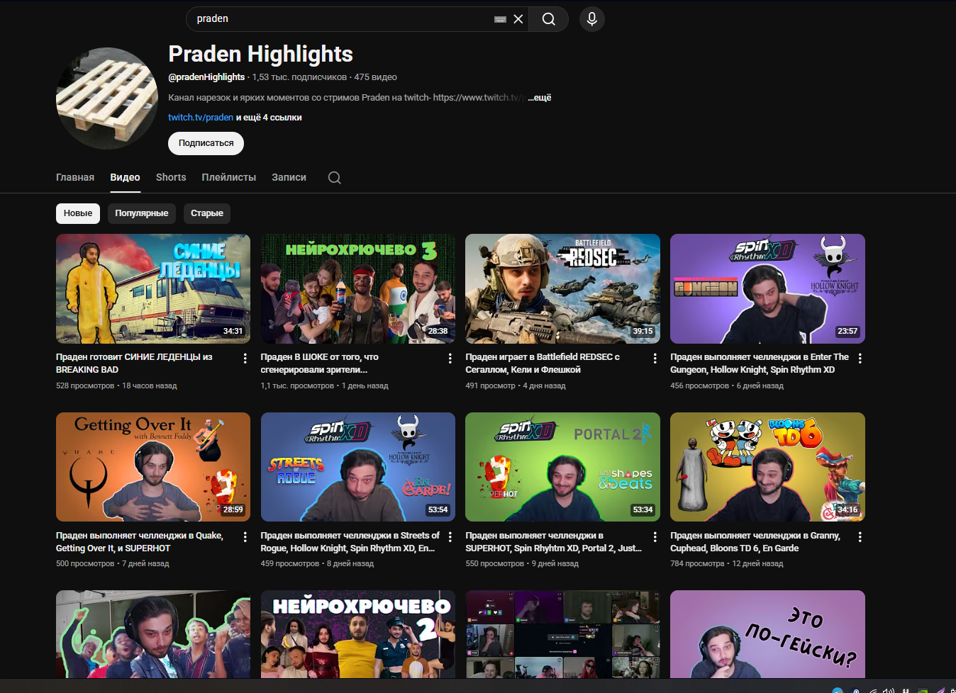Click the 475 видео count

pos(376,77)
